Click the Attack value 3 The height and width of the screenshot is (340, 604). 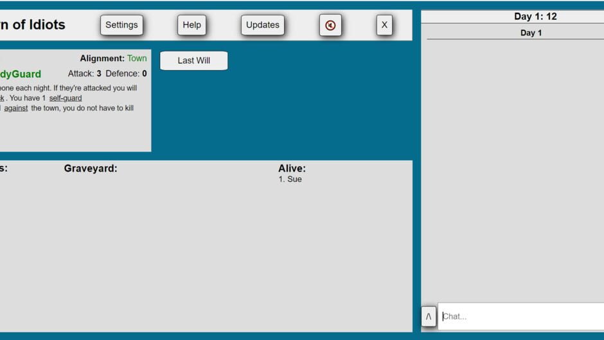[99, 74]
